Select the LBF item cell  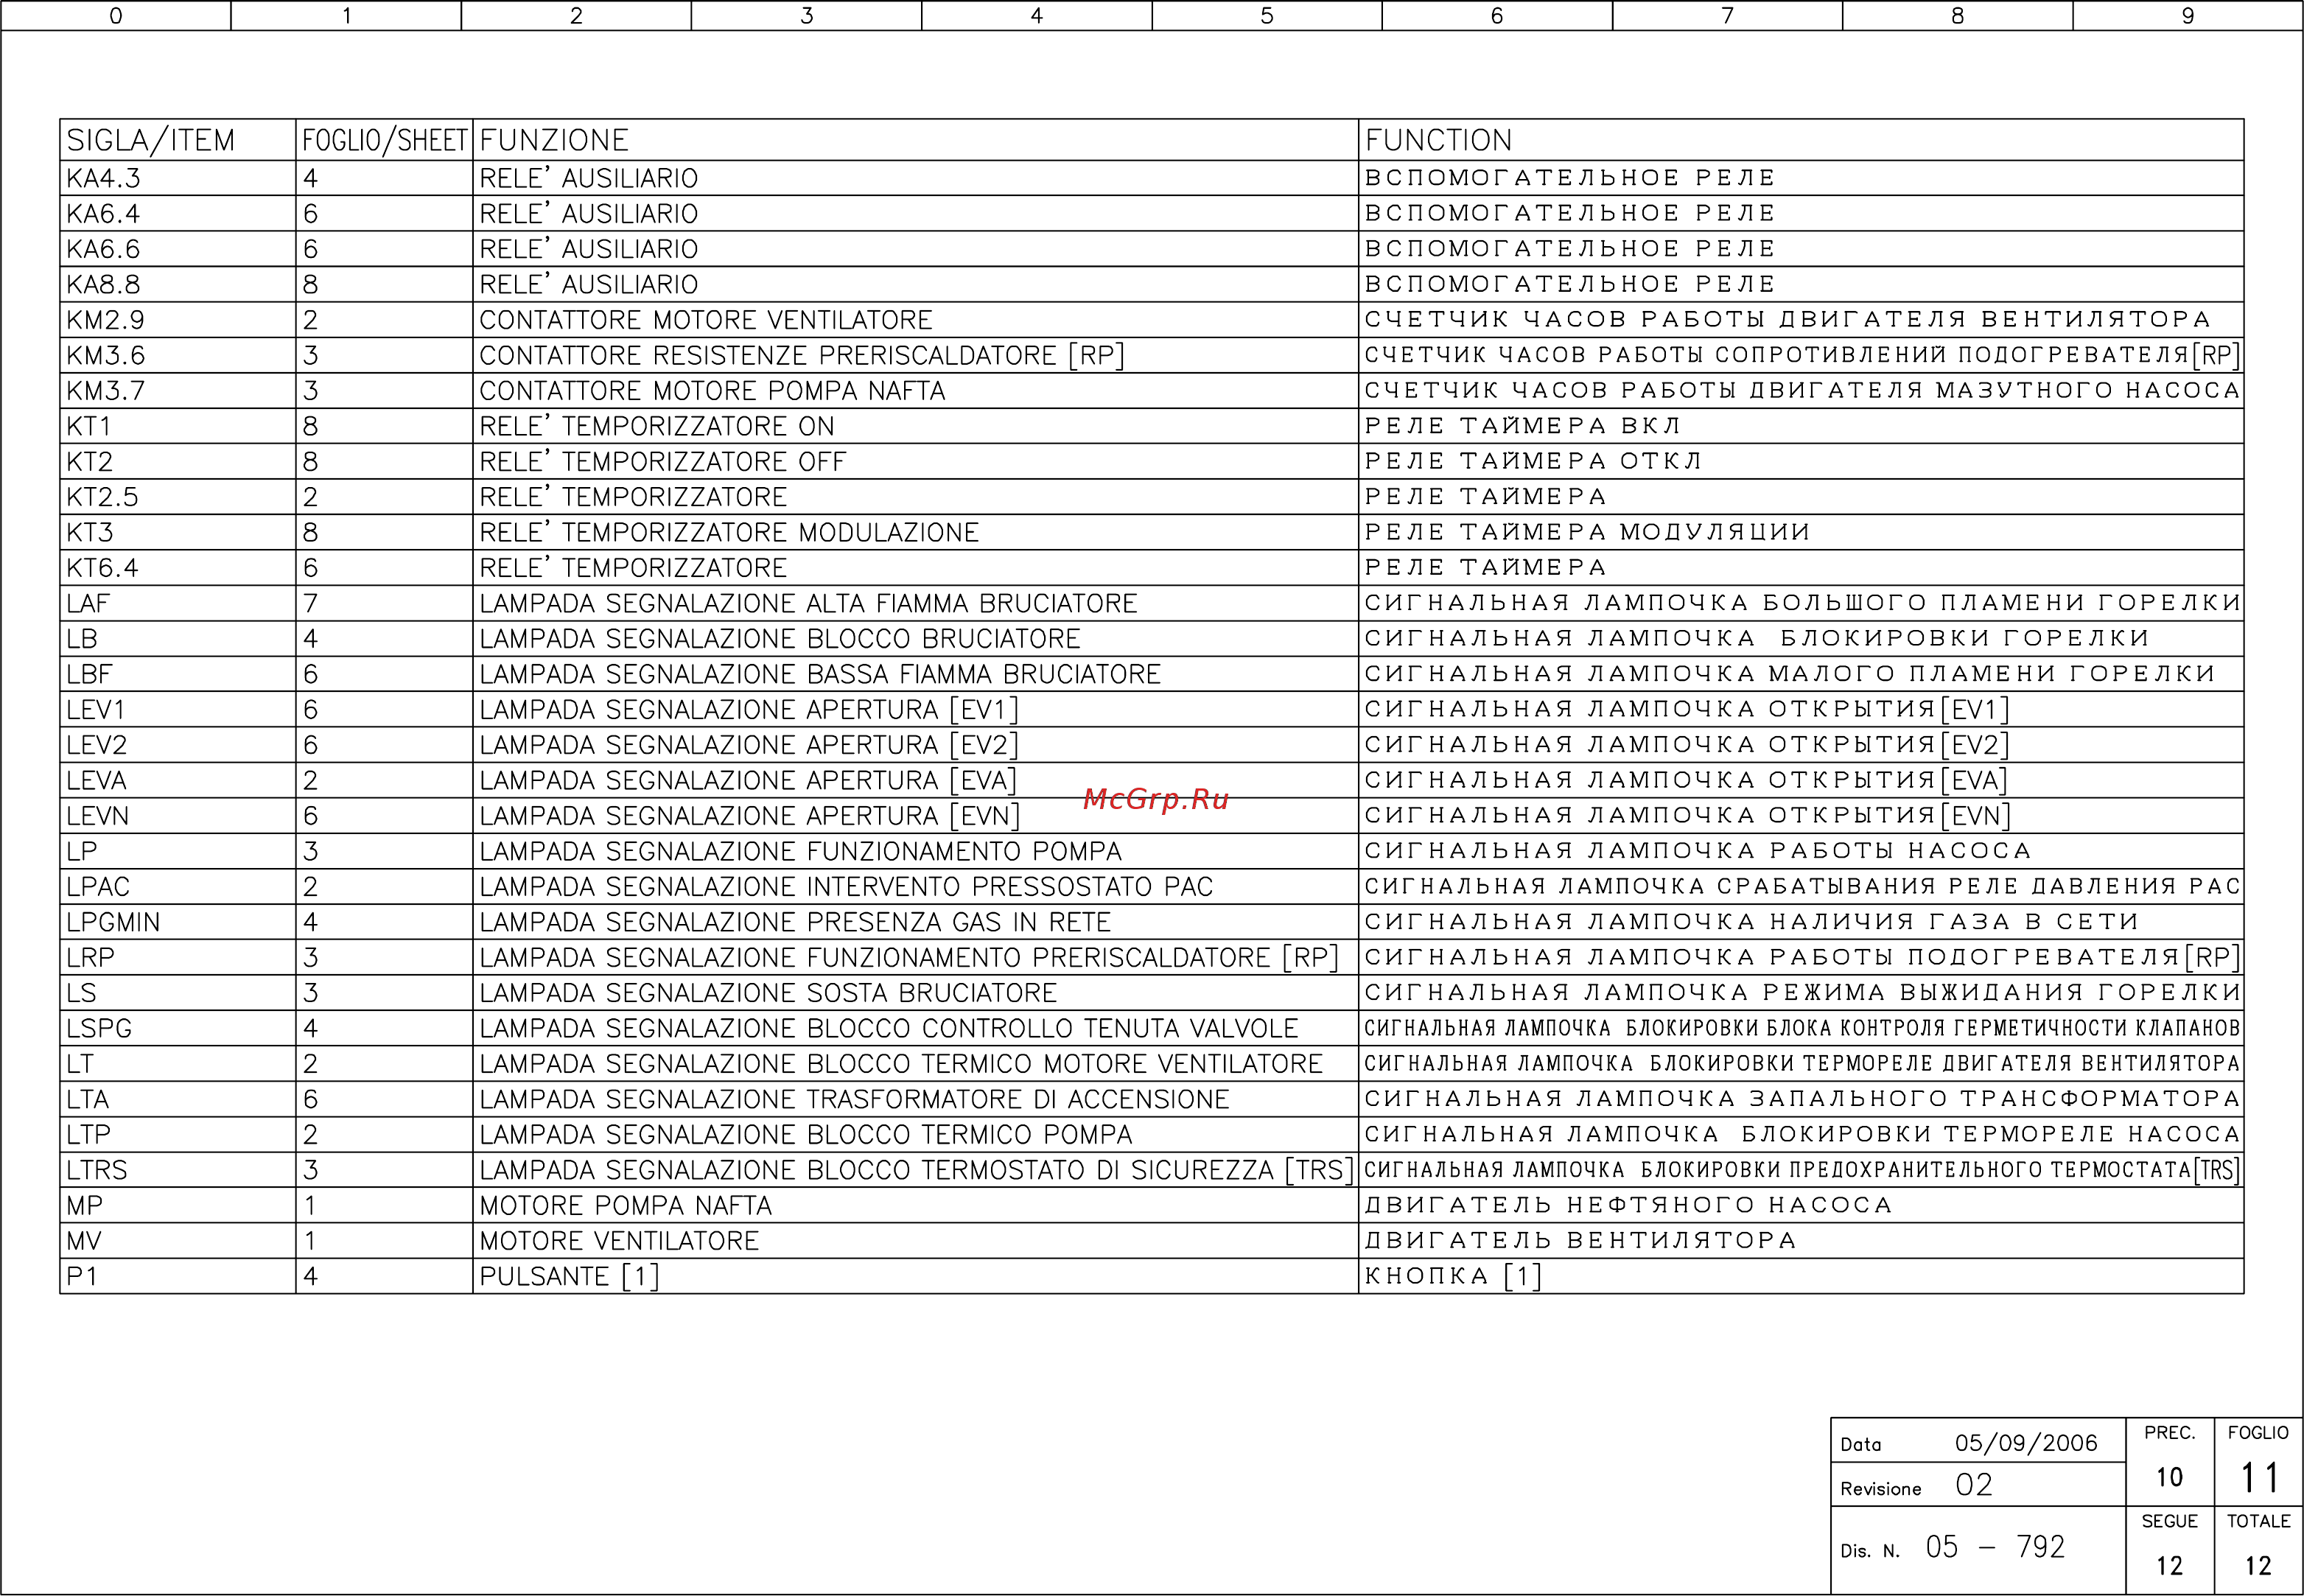pos(178,674)
